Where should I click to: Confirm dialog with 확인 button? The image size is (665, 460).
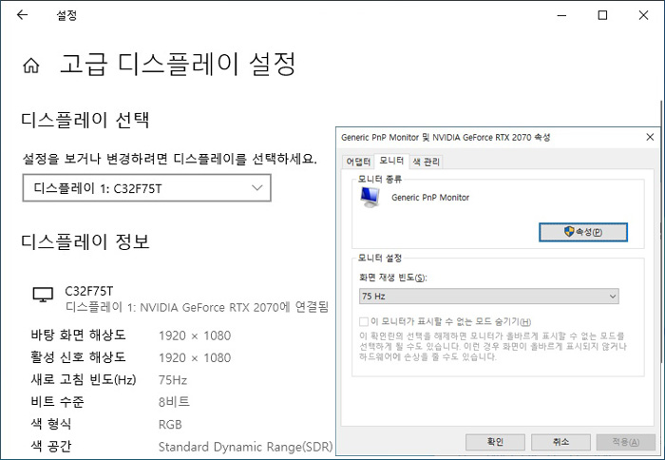(x=495, y=442)
